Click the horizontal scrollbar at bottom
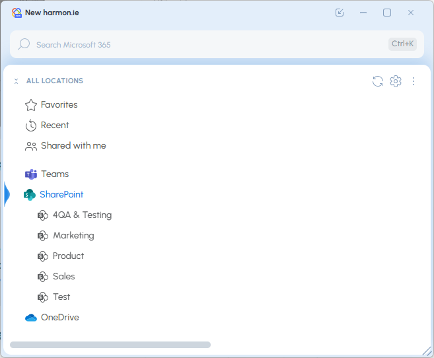The height and width of the screenshot is (358, 434). [110, 345]
